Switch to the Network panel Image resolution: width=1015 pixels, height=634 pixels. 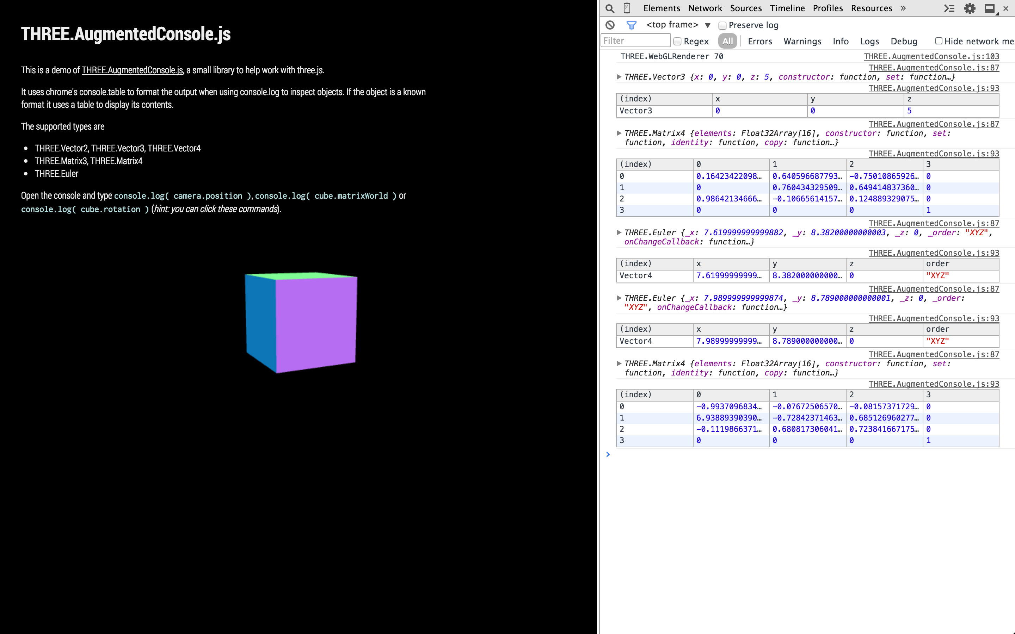tap(705, 8)
